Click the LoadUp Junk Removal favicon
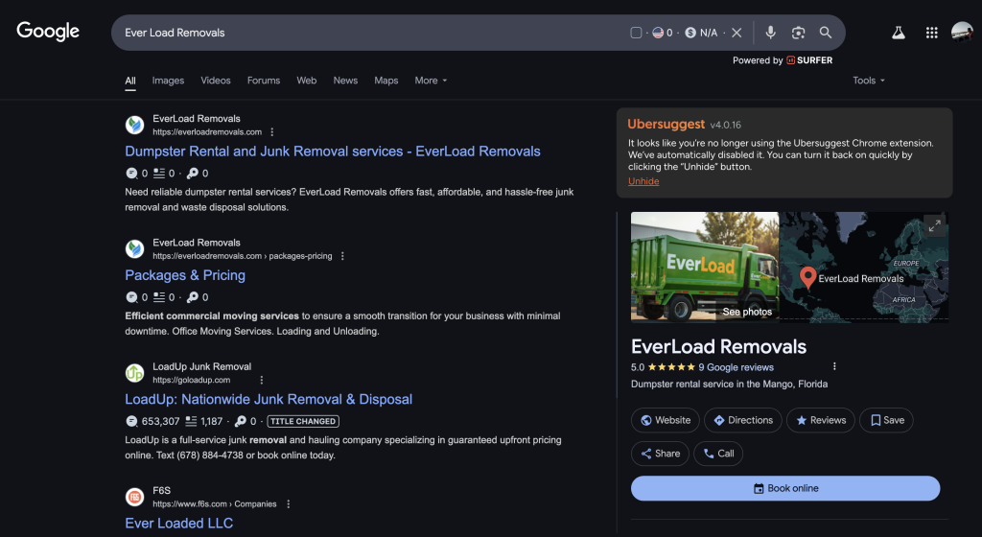The width and height of the screenshot is (982, 537). 134,373
